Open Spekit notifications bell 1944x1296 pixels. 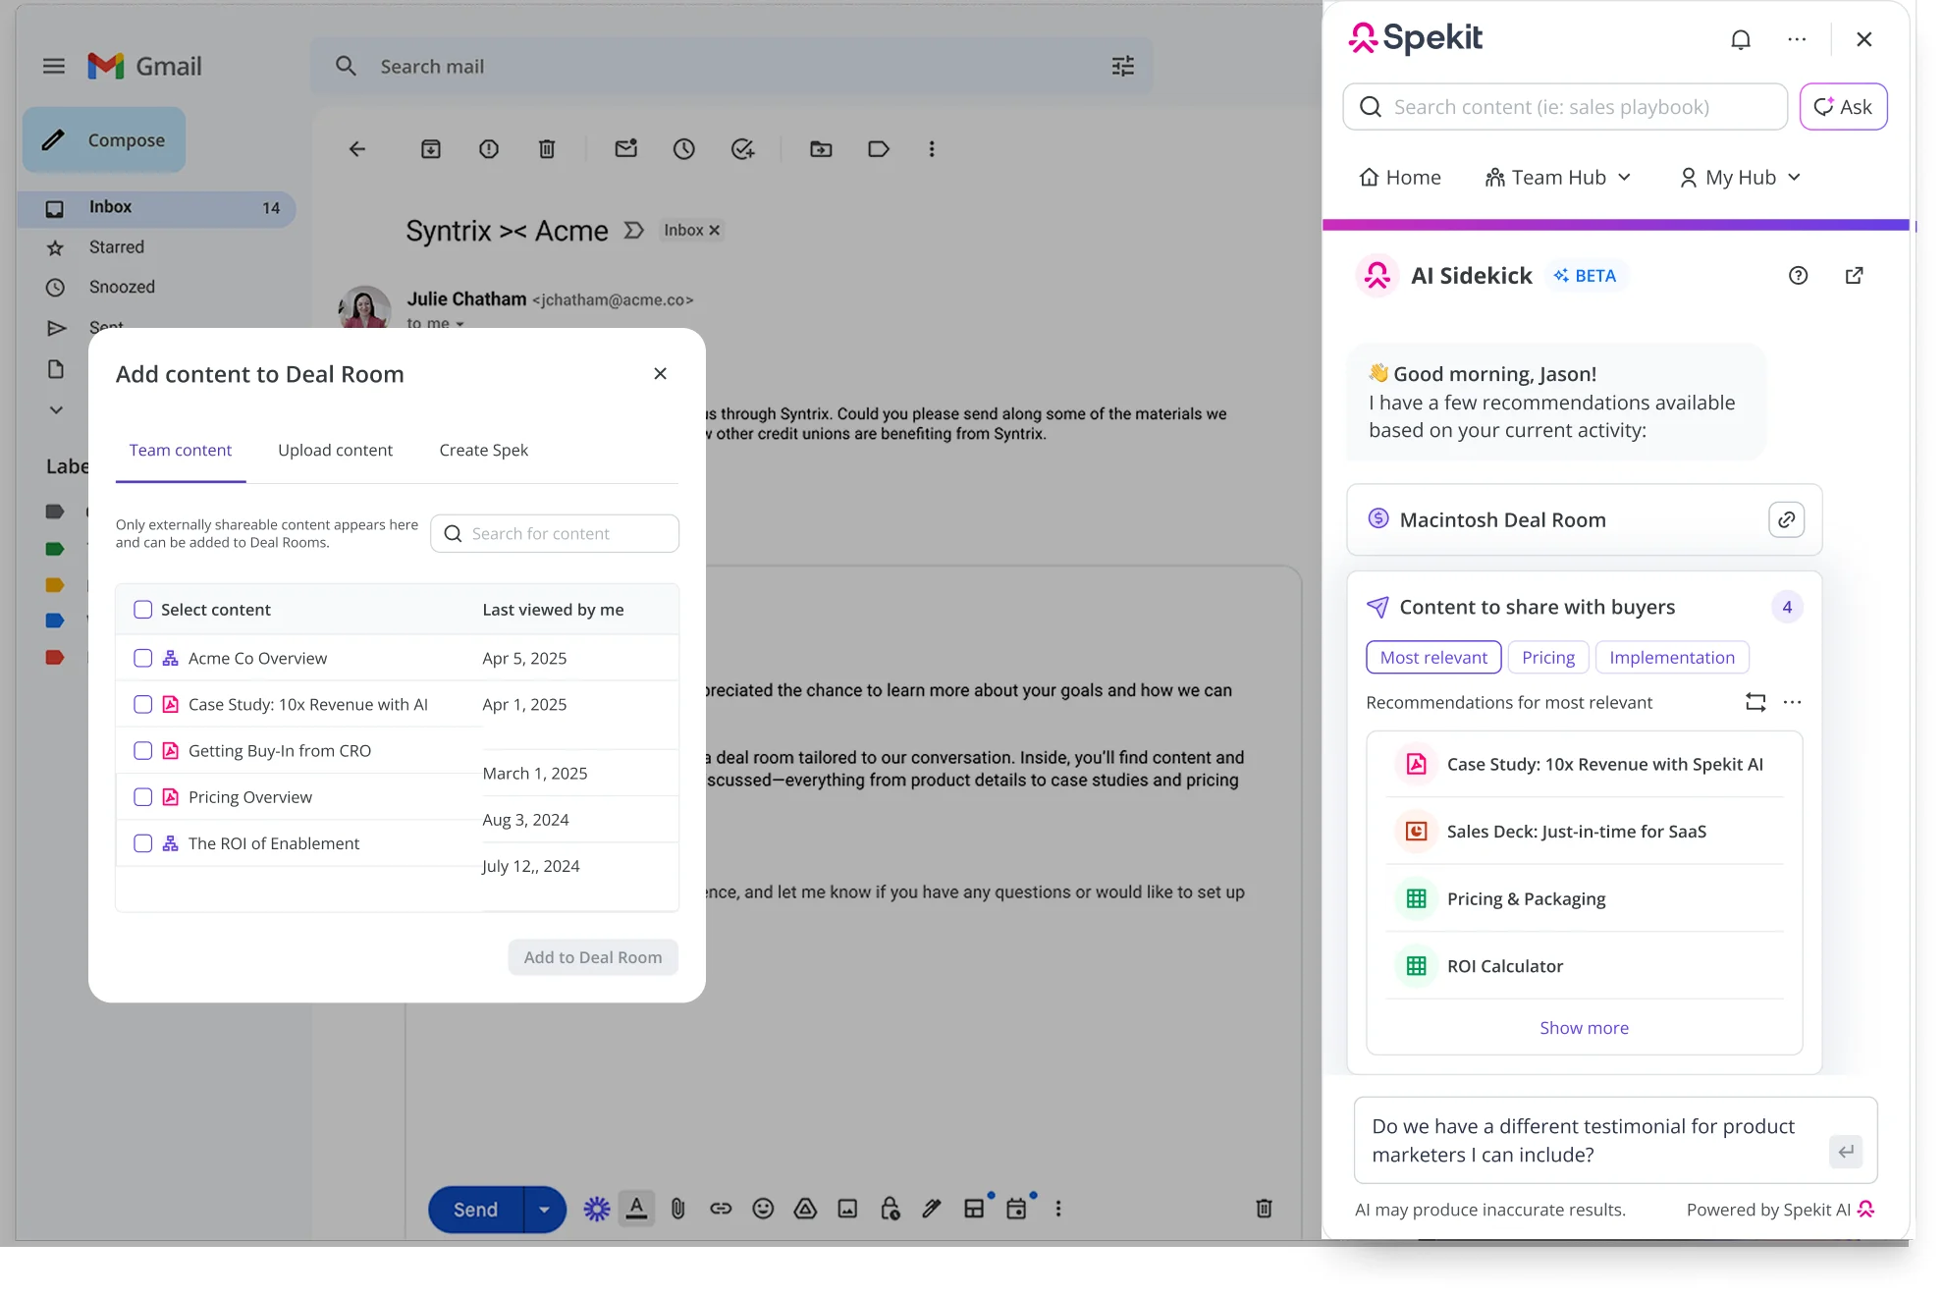pos(1741,39)
